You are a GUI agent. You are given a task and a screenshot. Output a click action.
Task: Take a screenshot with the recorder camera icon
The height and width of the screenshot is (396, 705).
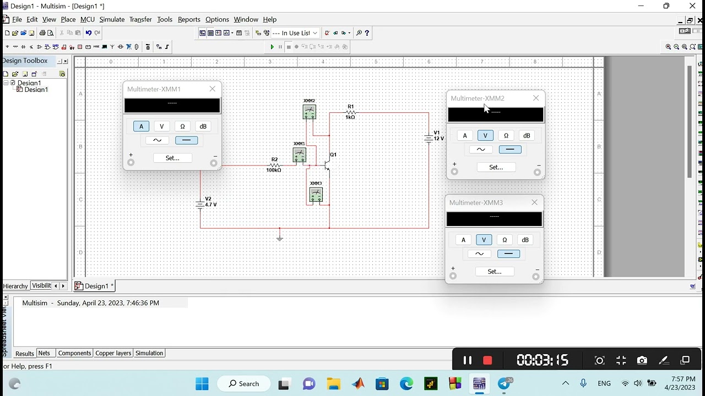coord(642,360)
